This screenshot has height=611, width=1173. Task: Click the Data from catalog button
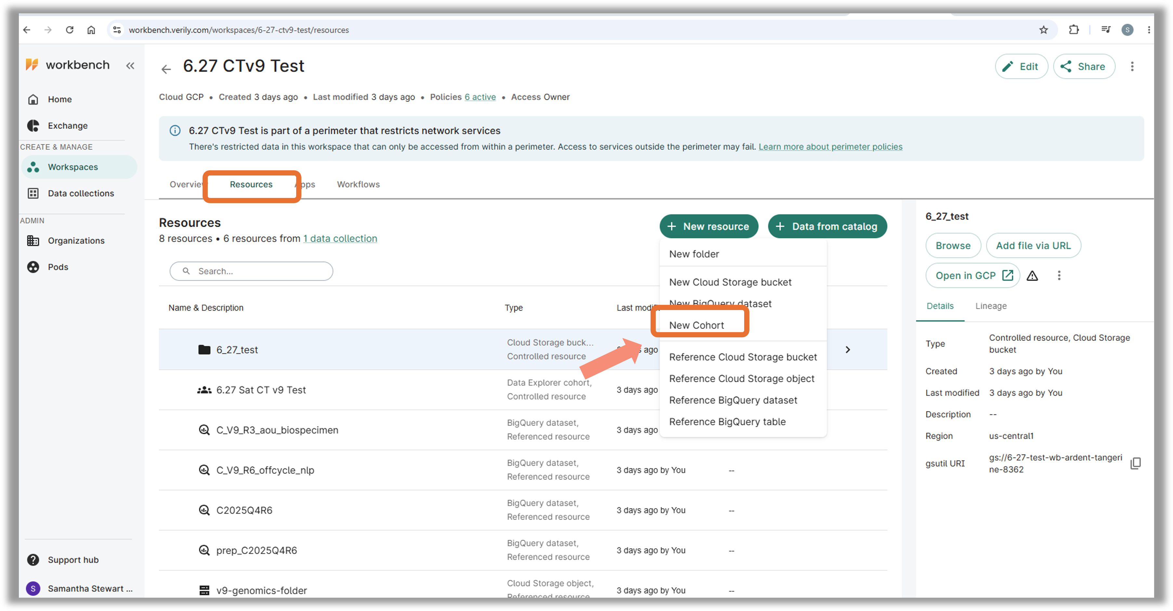point(827,226)
